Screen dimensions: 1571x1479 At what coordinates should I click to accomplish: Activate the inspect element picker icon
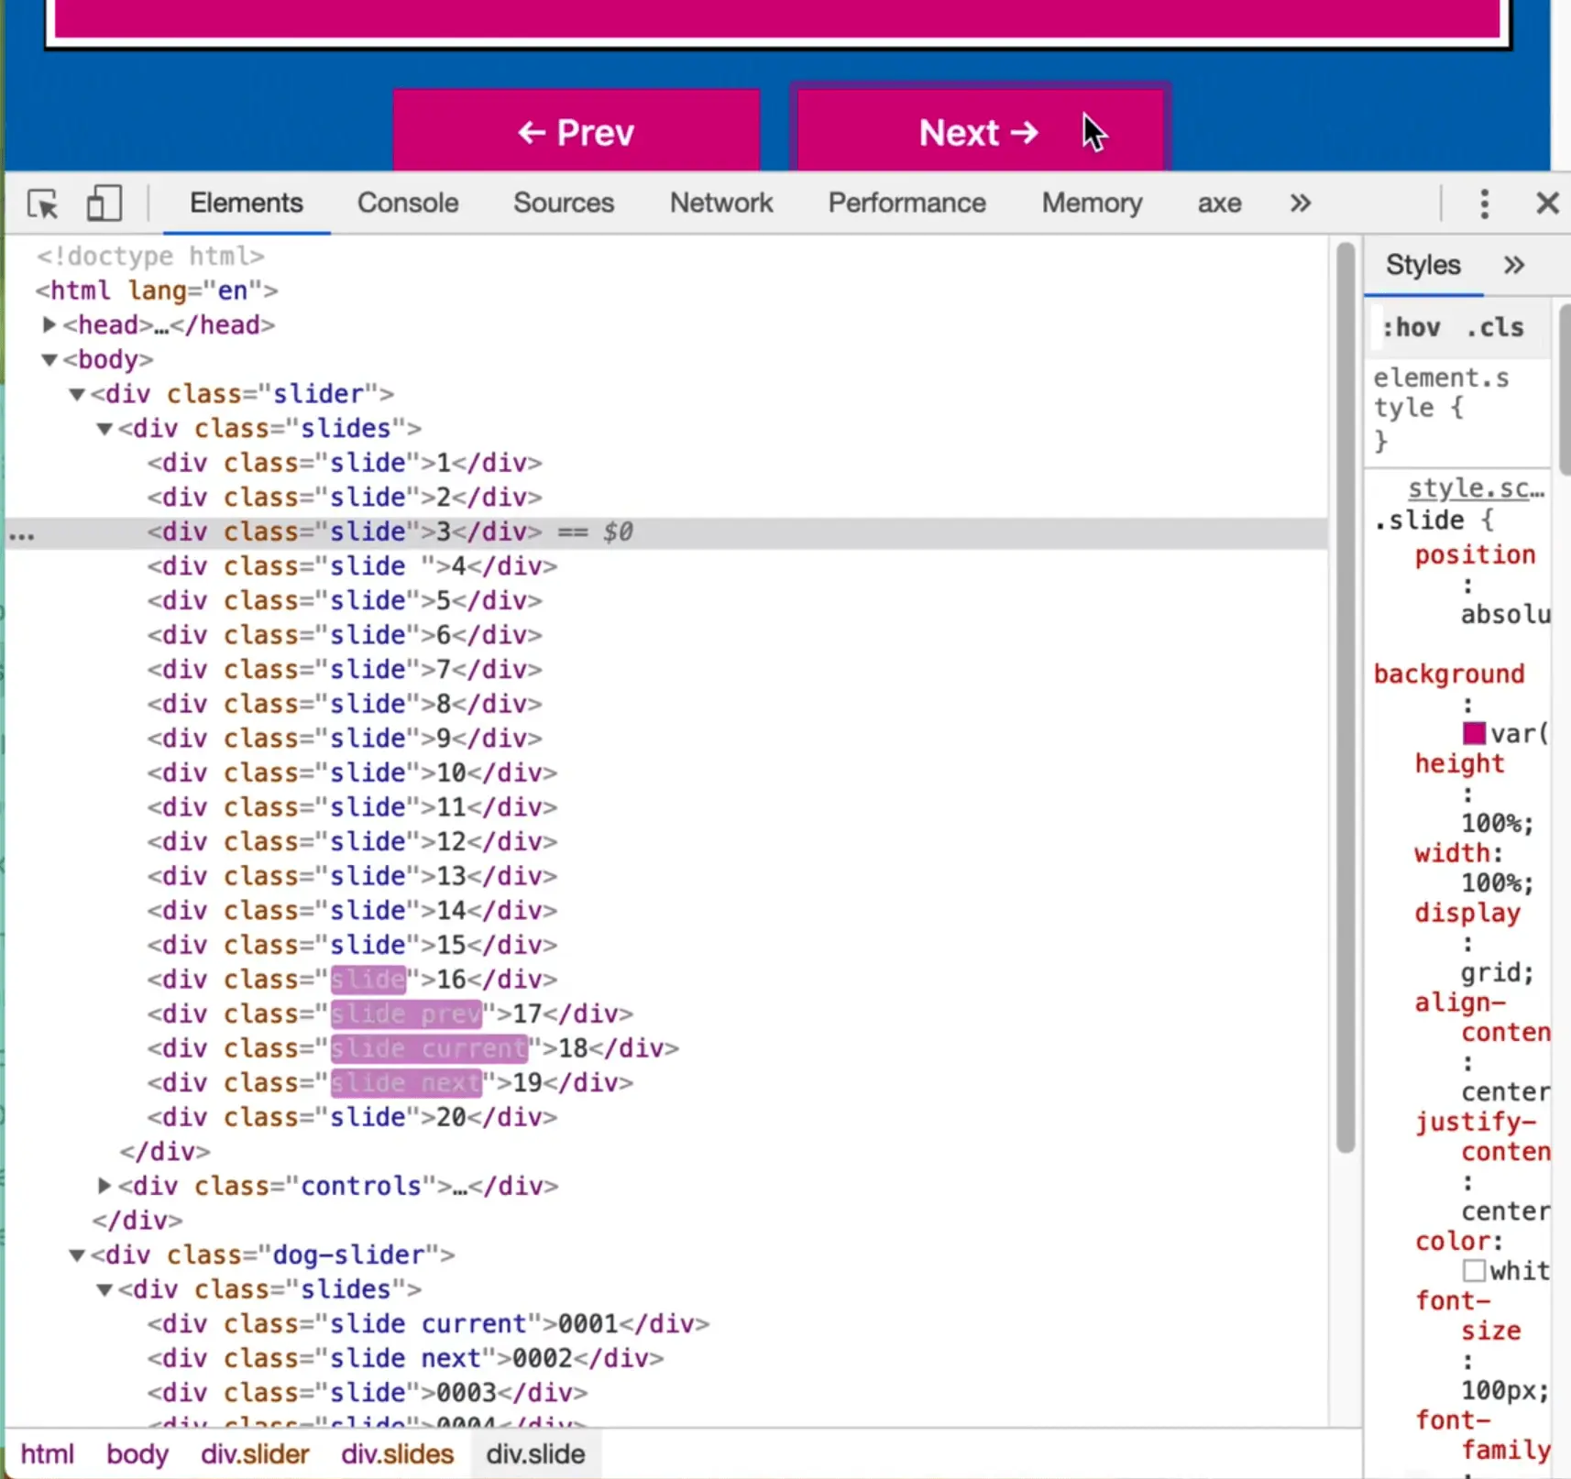(x=42, y=203)
